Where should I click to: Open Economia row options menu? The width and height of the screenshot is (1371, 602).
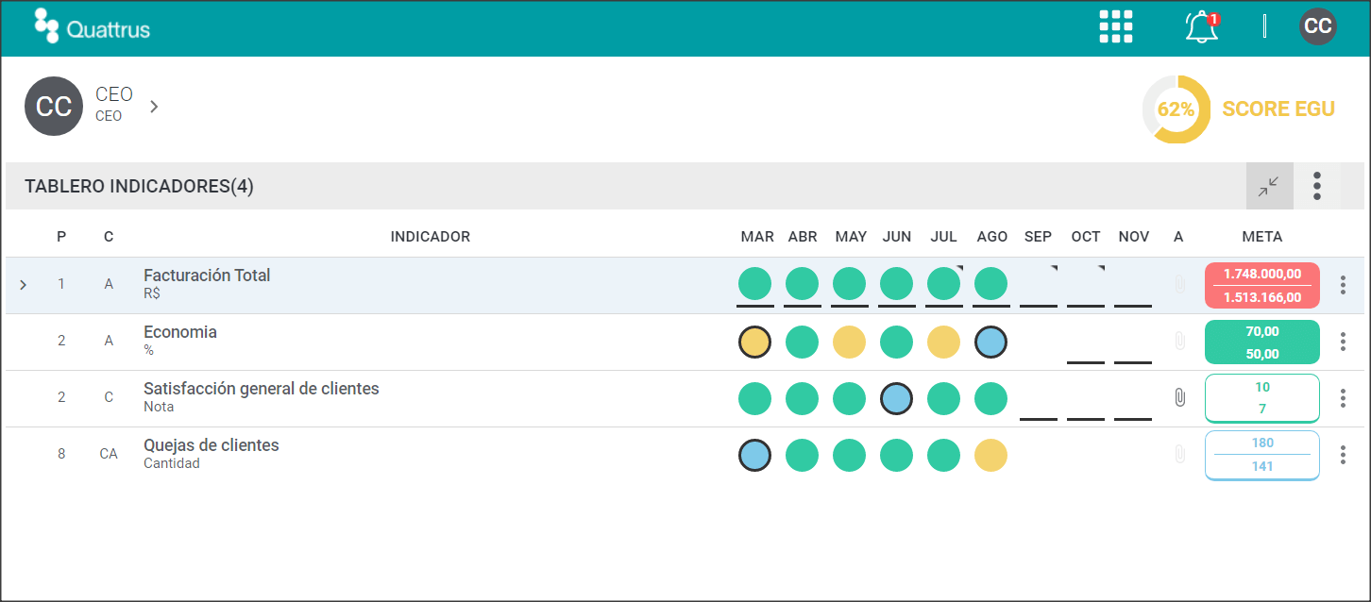[x=1343, y=342]
